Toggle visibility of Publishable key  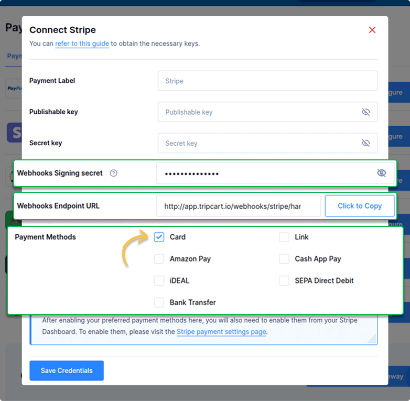365,112
